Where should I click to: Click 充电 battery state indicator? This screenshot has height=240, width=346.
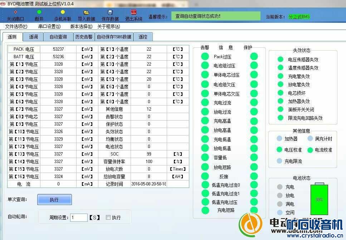coord(280,187)
